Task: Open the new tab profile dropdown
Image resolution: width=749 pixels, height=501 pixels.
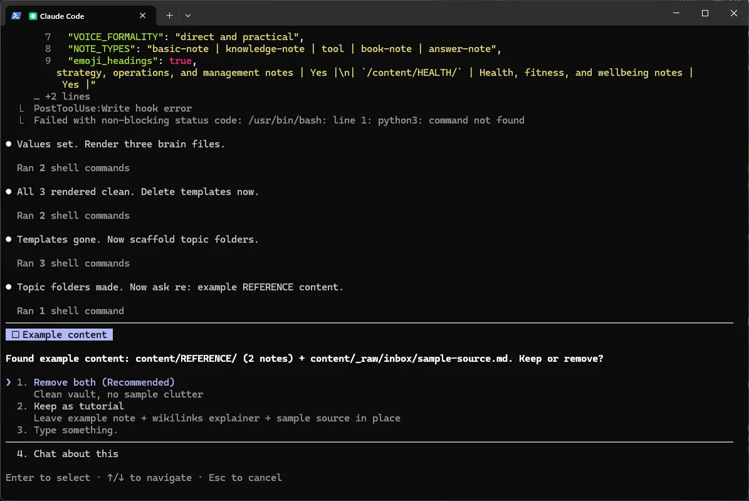Action: [x=188, y=16]
